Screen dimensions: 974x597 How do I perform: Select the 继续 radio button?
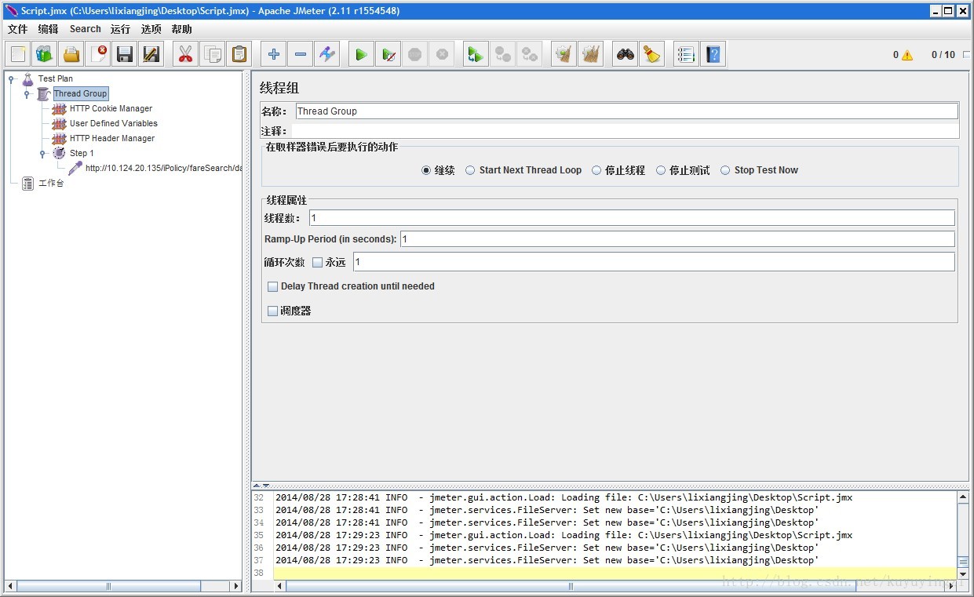(x=426, y=170)
